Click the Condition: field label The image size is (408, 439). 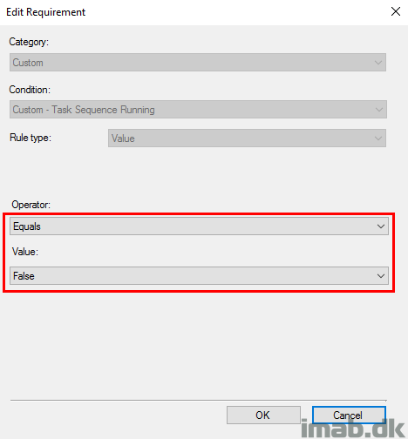(x=30, y=90)
